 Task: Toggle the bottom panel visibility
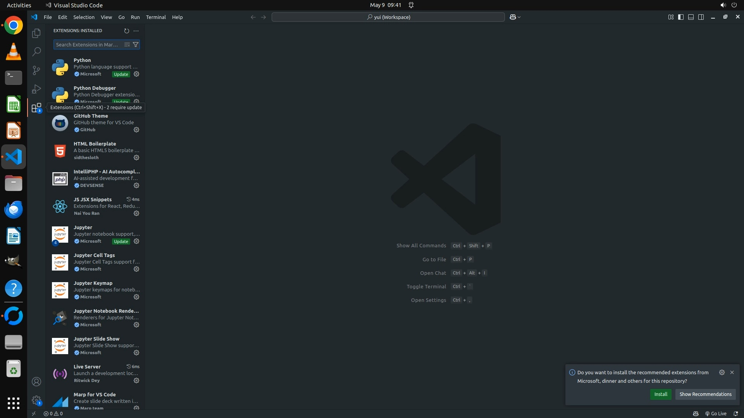[x=691, y=17]
